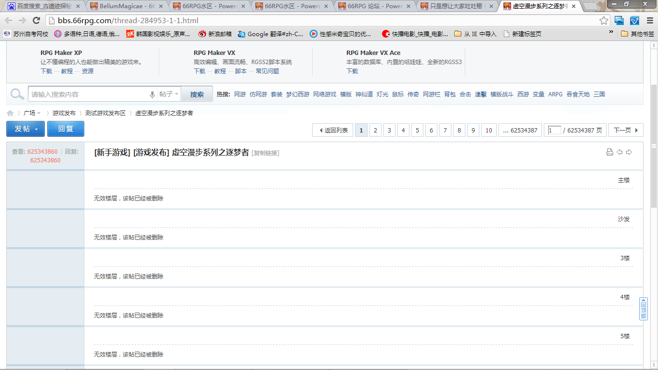Click the page number jump input
Viewport: 658px width, 370px height.
tap(554, 130)
